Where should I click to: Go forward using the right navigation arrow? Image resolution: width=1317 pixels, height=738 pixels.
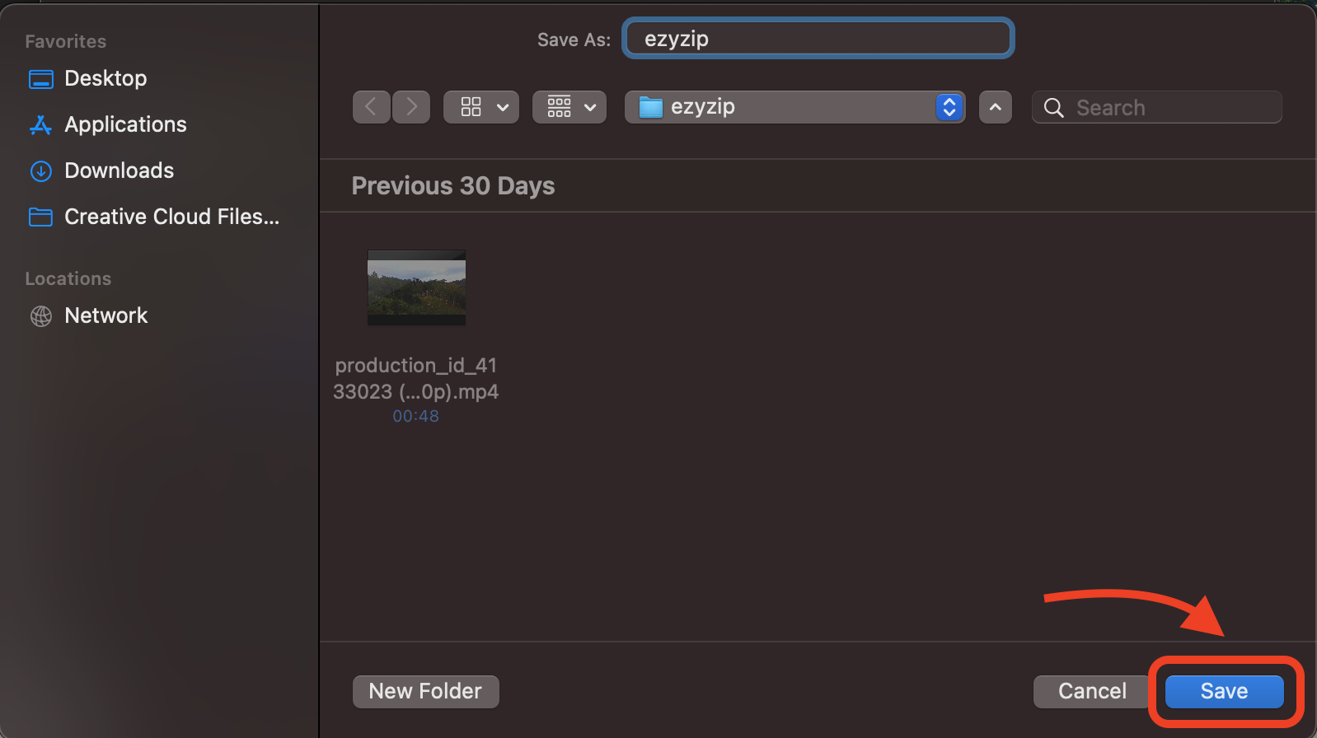tap(410, 106)
